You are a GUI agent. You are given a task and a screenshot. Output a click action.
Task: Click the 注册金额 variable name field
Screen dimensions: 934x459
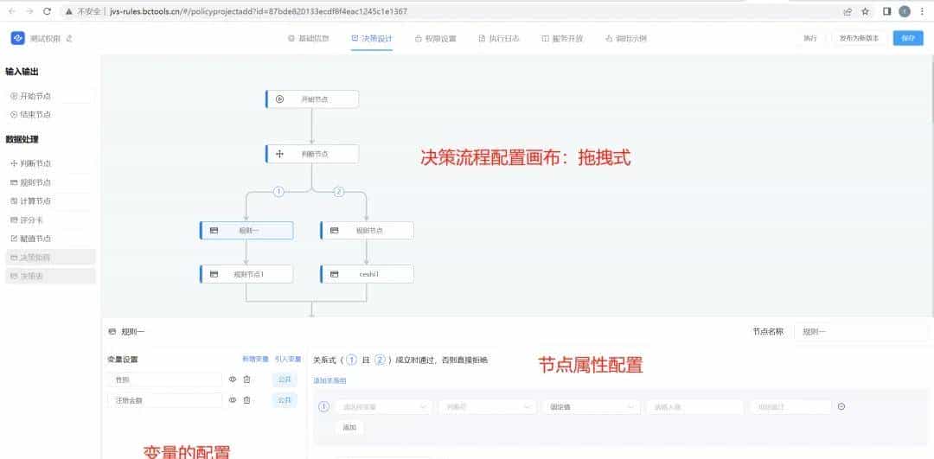point(165,400)
